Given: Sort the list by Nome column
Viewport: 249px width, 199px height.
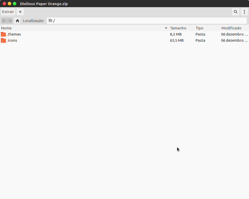Looking at the screenshot, I should click(84, 28).
